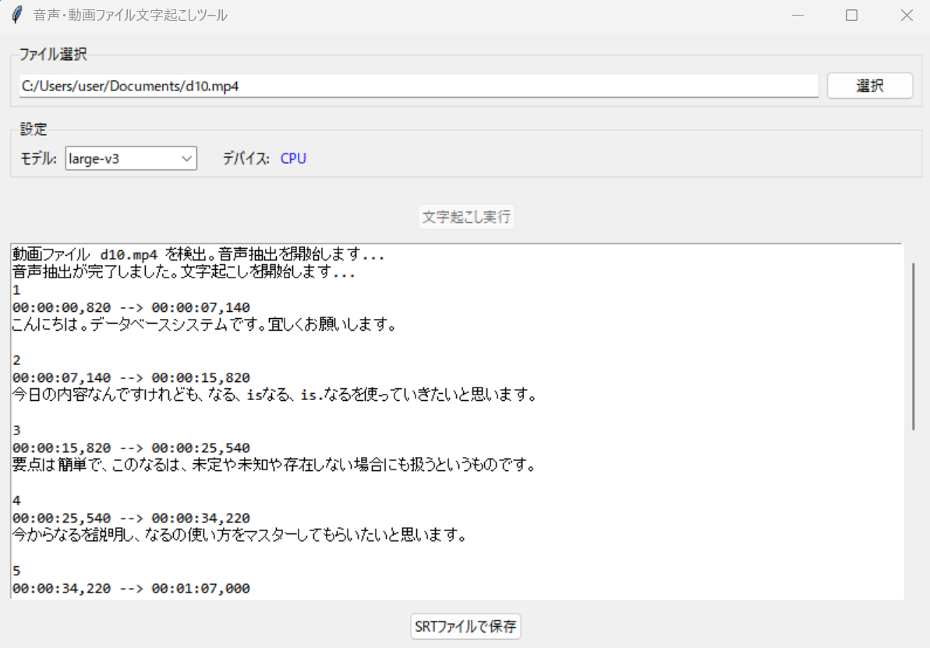930x648 pixels.
Task: Click the CPU device label
Action: coord(293,158)
